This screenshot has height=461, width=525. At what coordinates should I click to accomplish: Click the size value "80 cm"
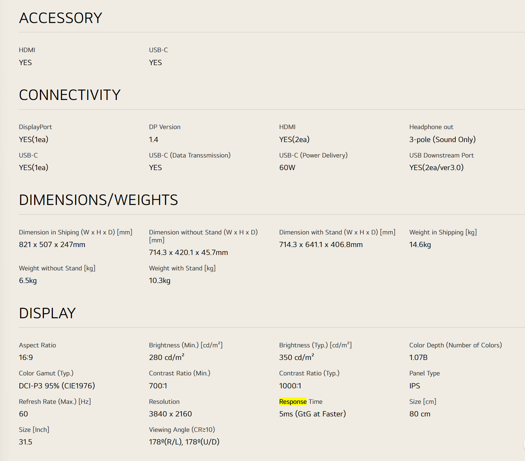[x=420, y=414]
